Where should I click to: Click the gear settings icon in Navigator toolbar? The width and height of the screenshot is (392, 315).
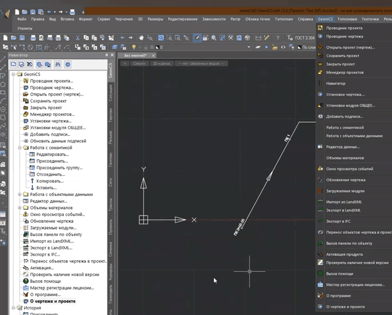point(67,65)
